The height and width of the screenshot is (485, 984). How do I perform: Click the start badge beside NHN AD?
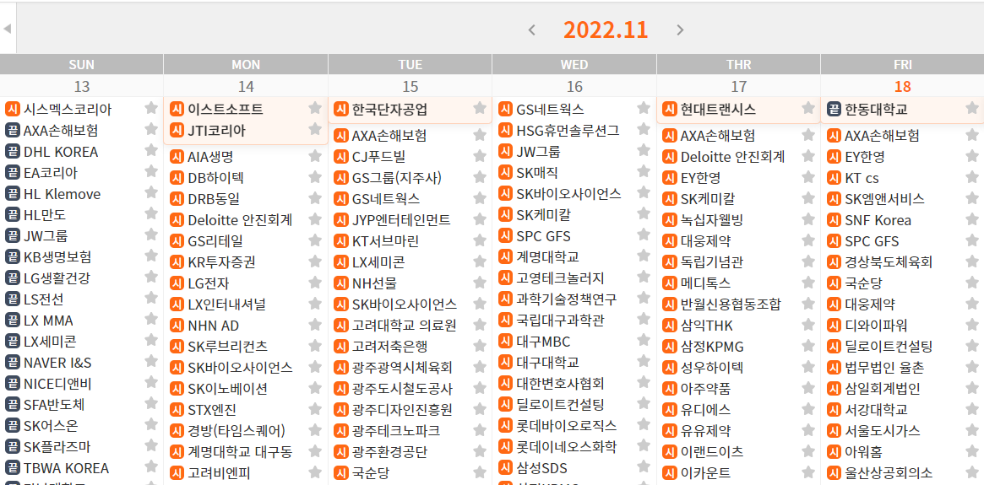coord(177,326)
